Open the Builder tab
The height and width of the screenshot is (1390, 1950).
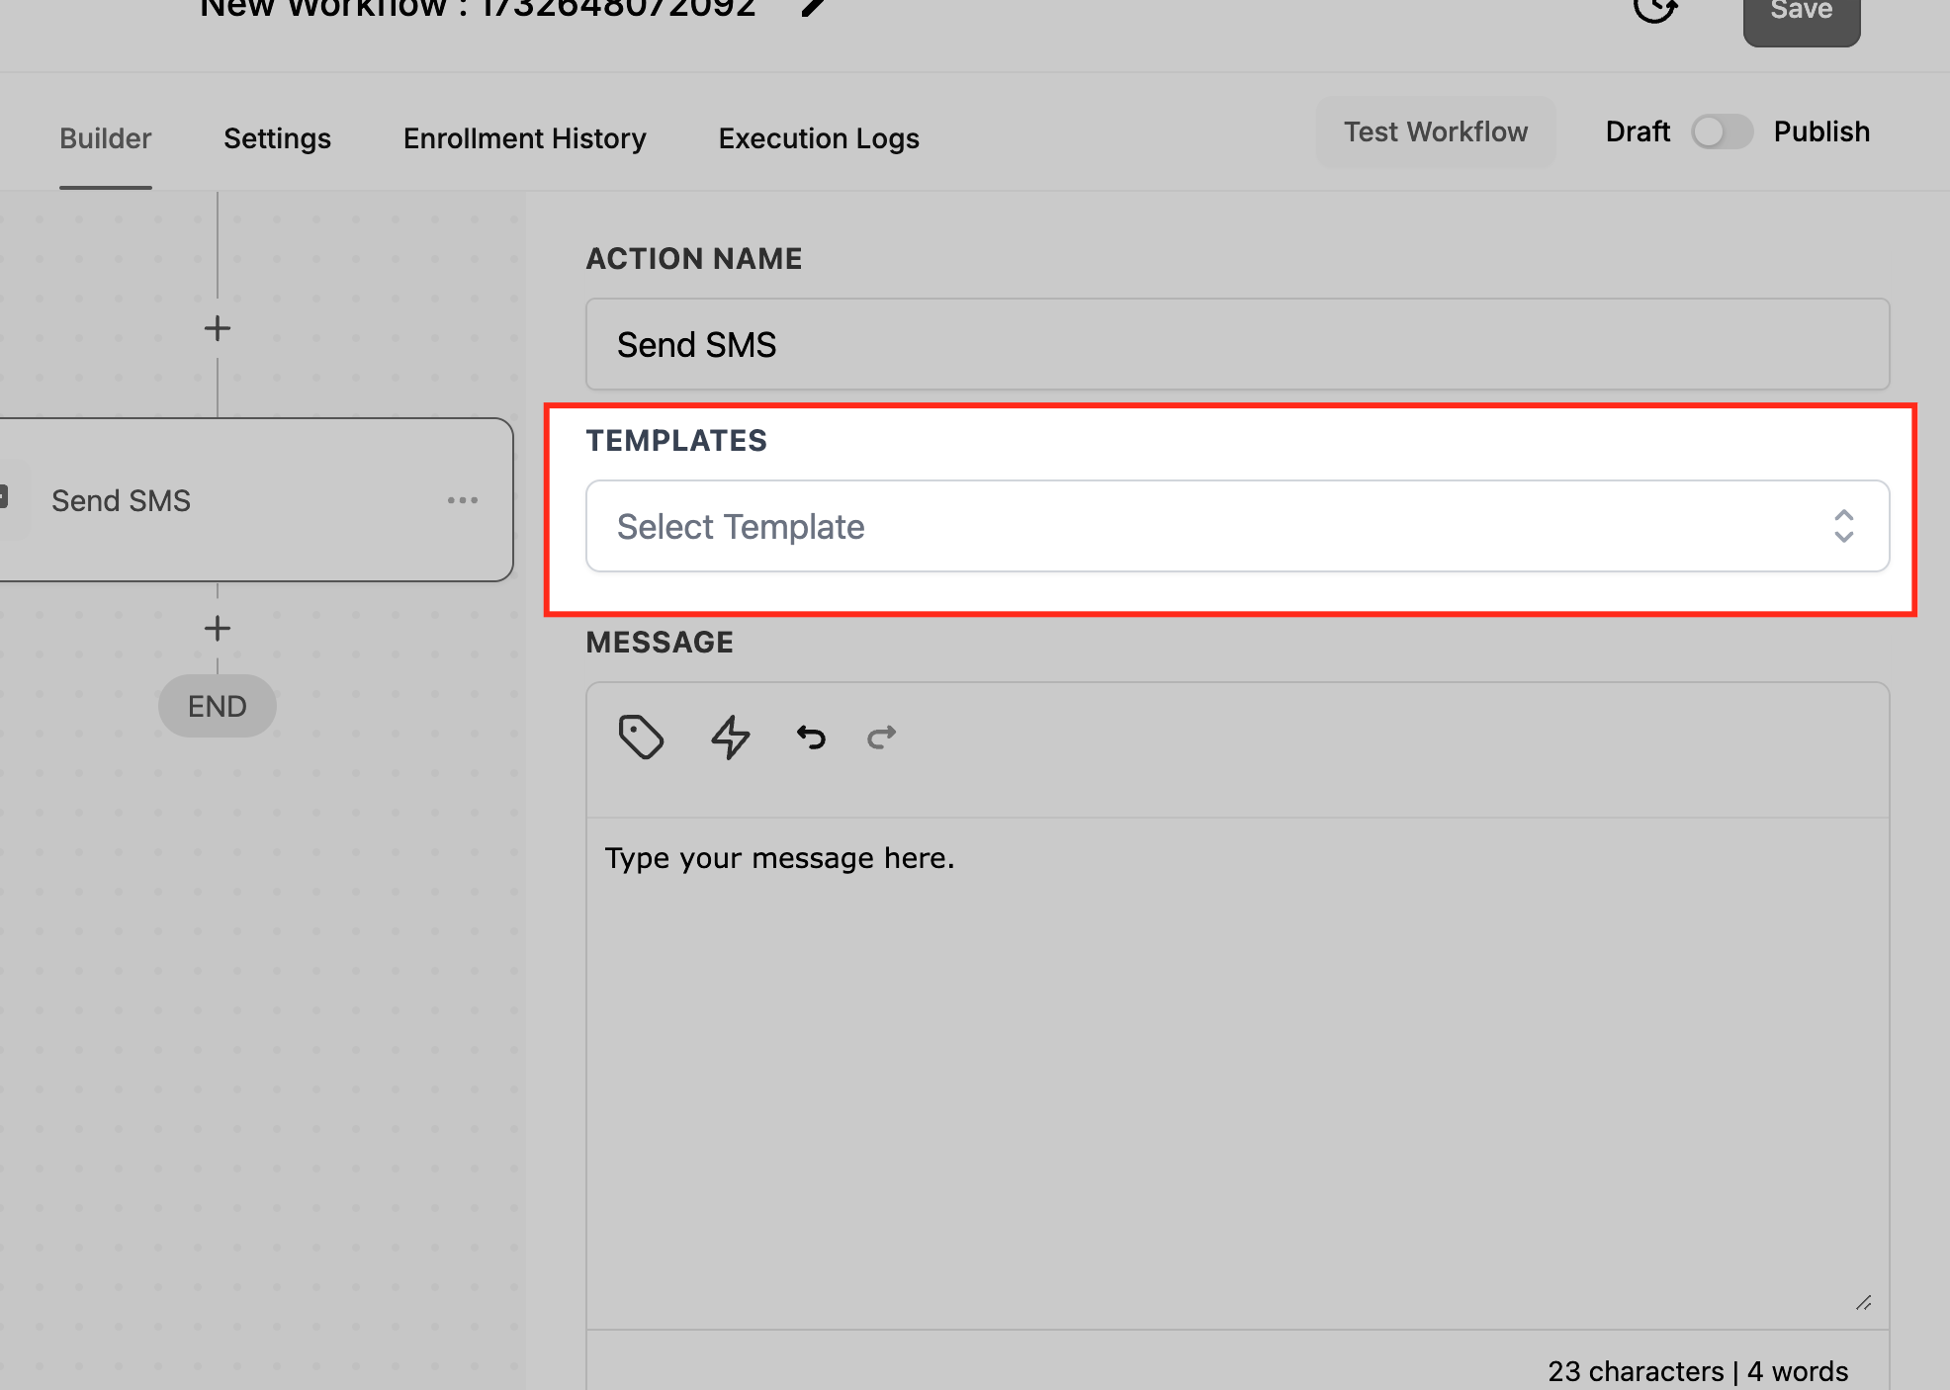click(105, 138)
